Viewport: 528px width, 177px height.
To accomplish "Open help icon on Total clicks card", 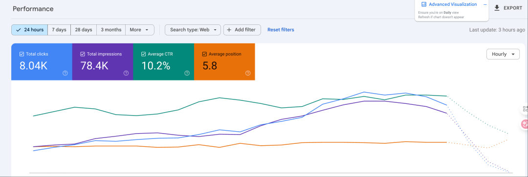I will click(66, 73).
